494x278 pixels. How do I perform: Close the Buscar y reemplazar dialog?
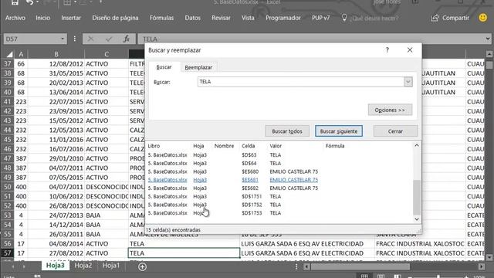(x=410, y=49)
